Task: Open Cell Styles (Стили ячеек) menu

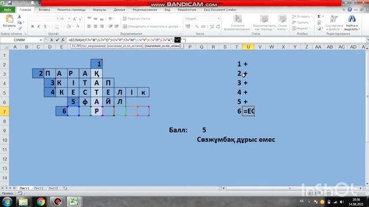Action: (282, 22)
